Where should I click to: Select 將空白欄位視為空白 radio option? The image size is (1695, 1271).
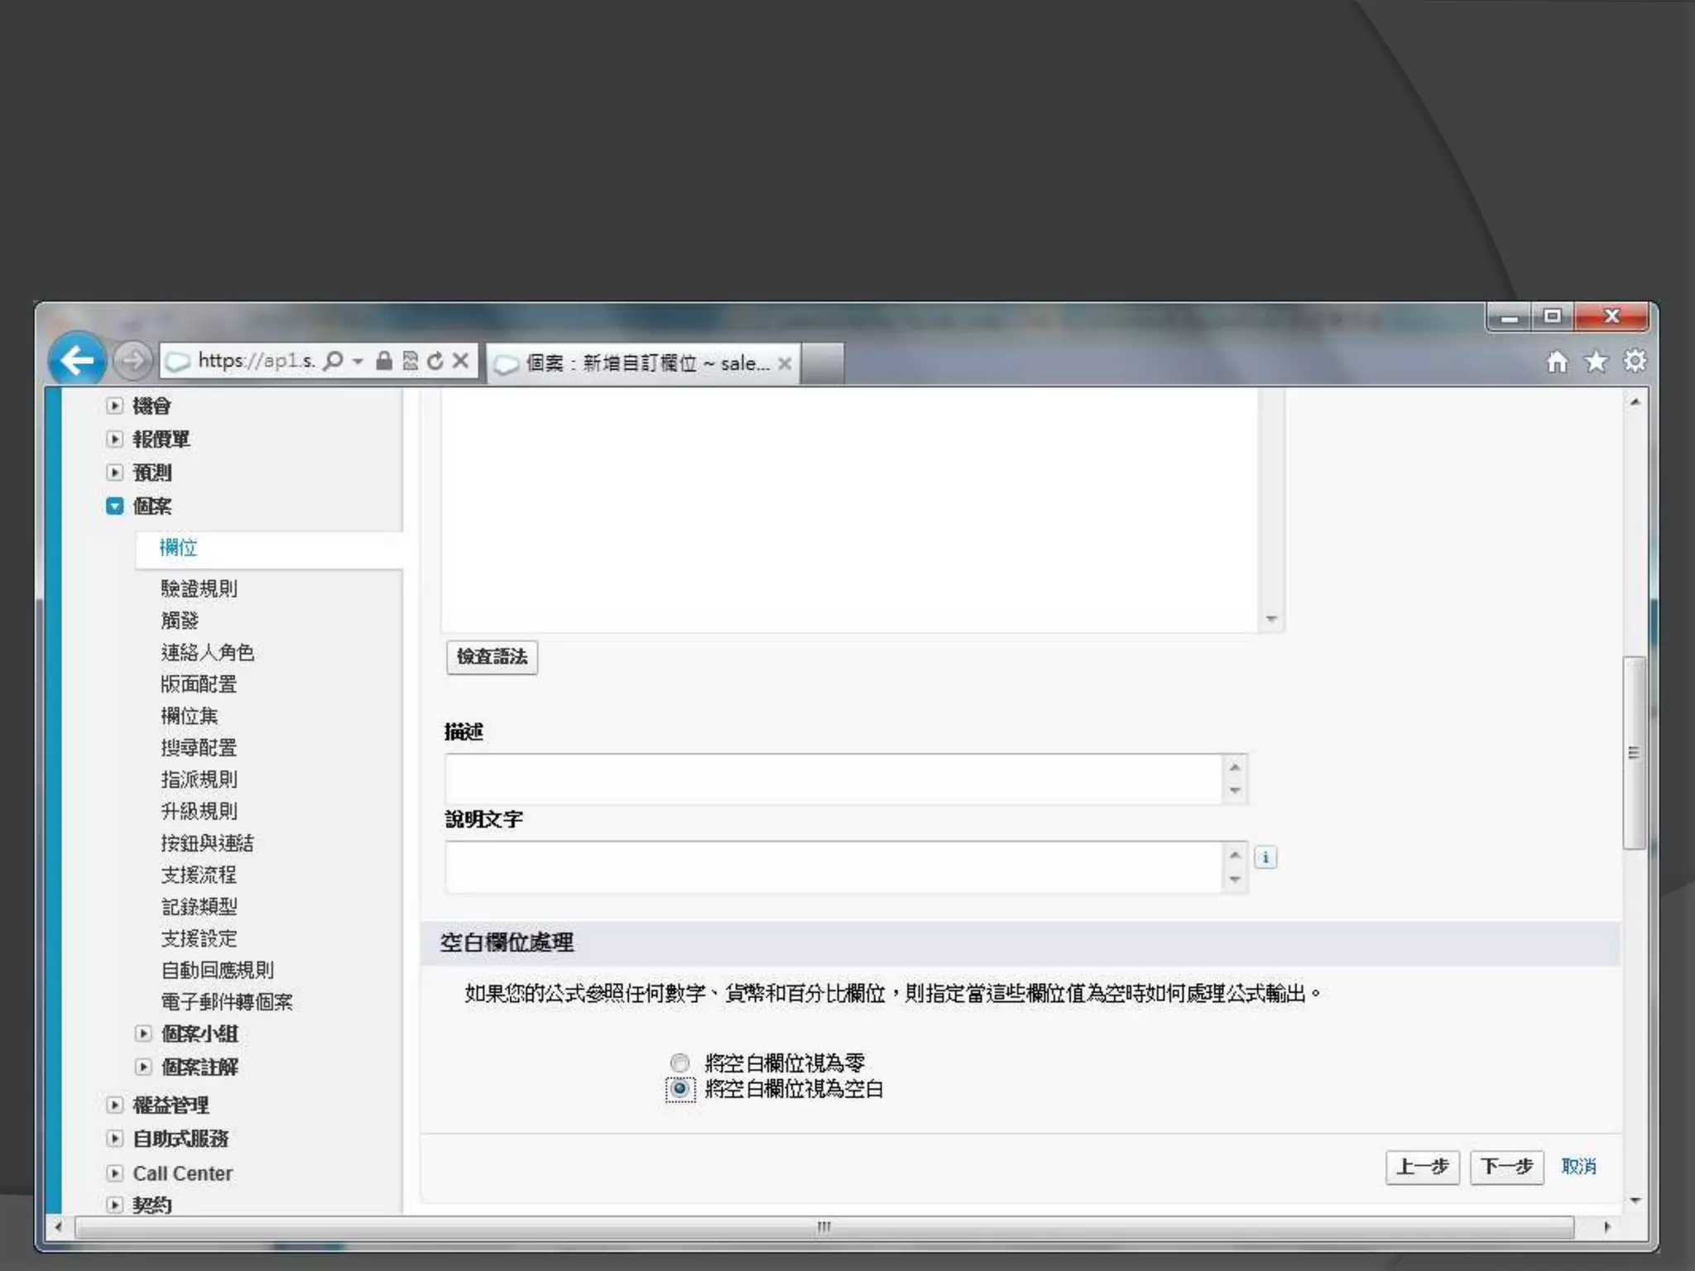(679, 1089)
